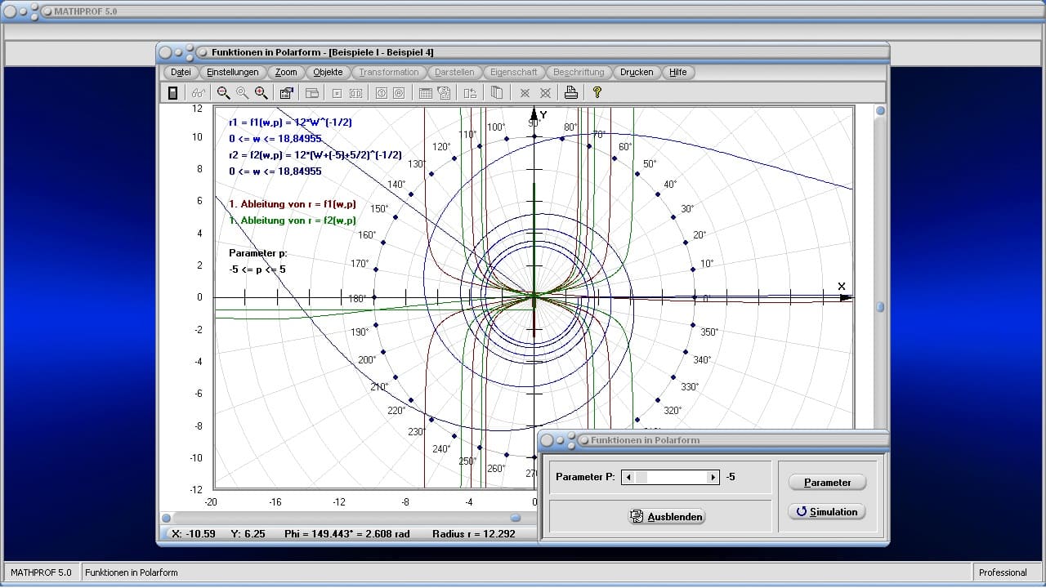Click the greyed Eigenschaft menu
Viewport: 1046px width, 588px height.
point(514,72)
